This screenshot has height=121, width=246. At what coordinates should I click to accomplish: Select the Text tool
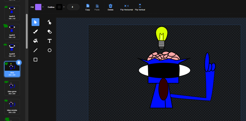click(x=49, y=41)
